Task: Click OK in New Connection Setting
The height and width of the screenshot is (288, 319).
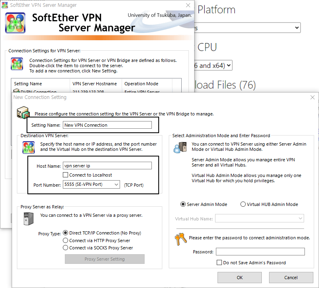Action: (x=240, y=278)
